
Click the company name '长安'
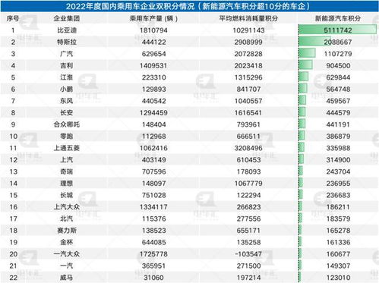[x=67, y=113]
